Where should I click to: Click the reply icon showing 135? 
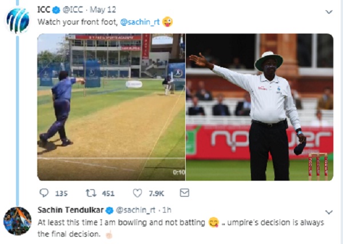coord(44,193)
